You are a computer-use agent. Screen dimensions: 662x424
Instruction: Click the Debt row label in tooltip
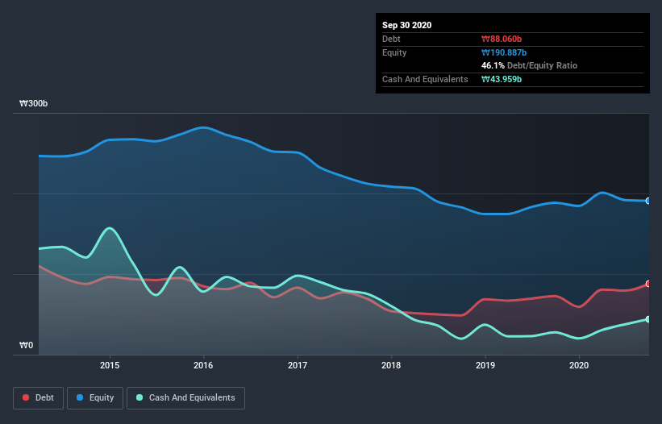(391, 39)
